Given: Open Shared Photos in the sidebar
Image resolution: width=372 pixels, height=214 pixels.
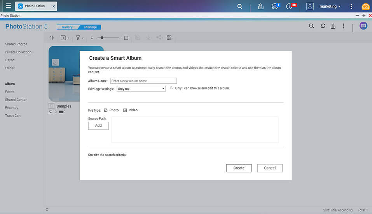Looking at the screenshot, I should point(16,44).
